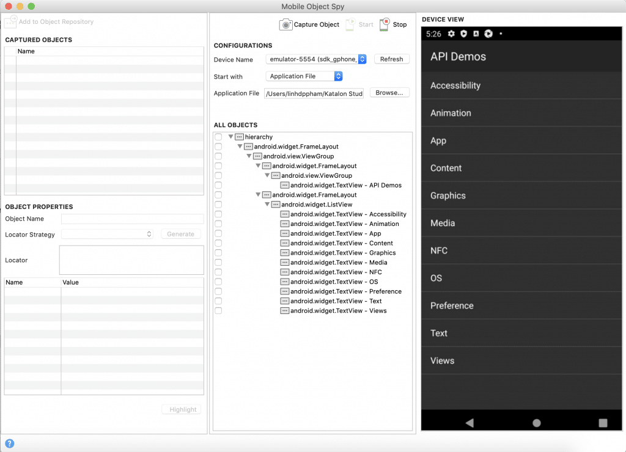
Task: Tap Preference in the device view
Action: pyautogui.click(x=521, y=305)
